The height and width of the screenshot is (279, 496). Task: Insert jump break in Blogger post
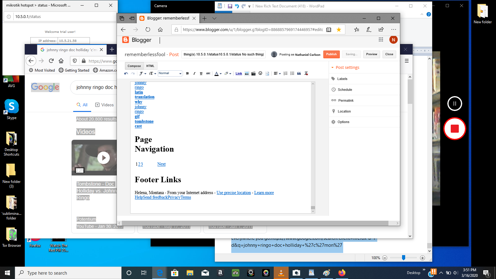(267, 73)
